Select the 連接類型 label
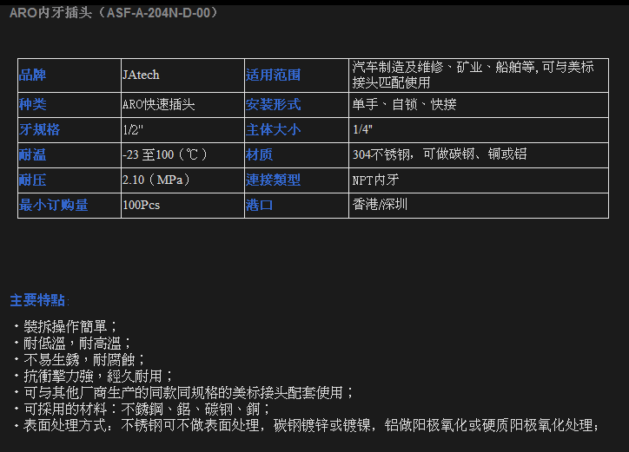 tap(273, 180)
